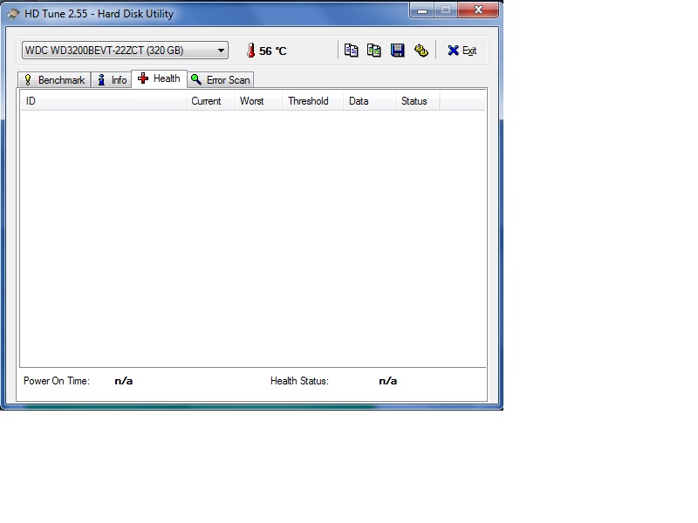
Task: Click the ID column header
Action: [x=103, y=101]
